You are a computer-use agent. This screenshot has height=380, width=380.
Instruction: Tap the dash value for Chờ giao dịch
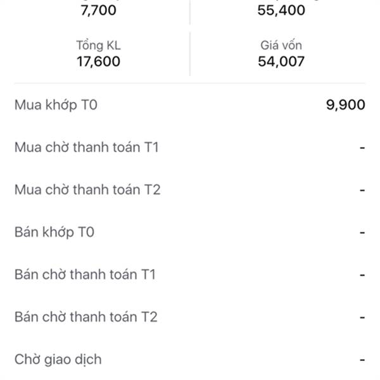click(362, 360)
